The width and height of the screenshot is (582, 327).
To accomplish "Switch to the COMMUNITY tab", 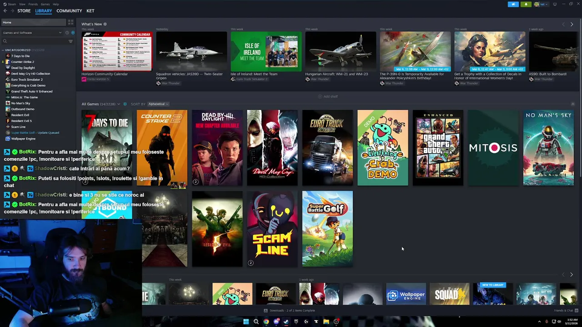I will coord(69,11).
